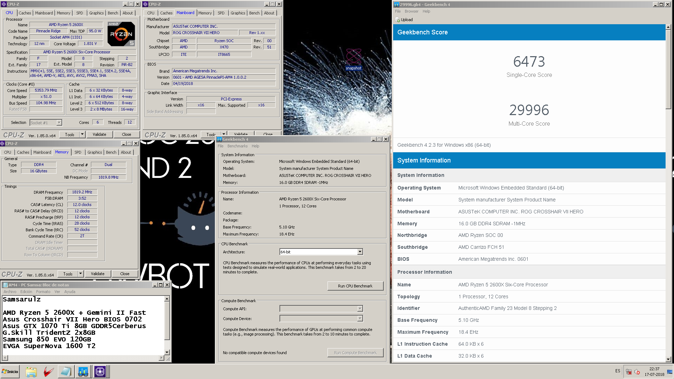Click Close in the CPU-Z CPU window
The image size is (674, 379).
coord(126,134)
